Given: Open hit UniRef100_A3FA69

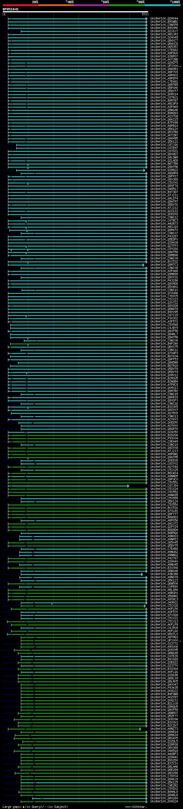Looking at the screenshot, I should (164, 107).
